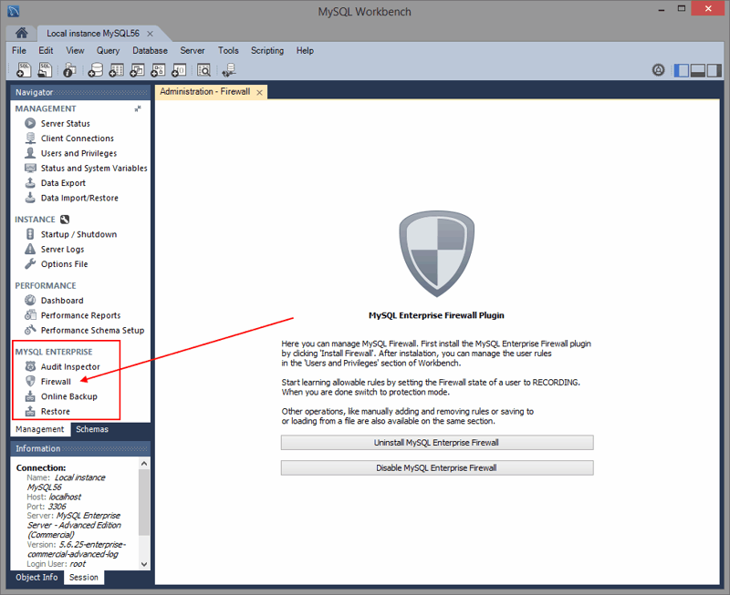Viewport: 730px width, 595px height.
Task: Click the 'MySQL Enterprise Firewall Plugin' heading
Action: (436, 315)
